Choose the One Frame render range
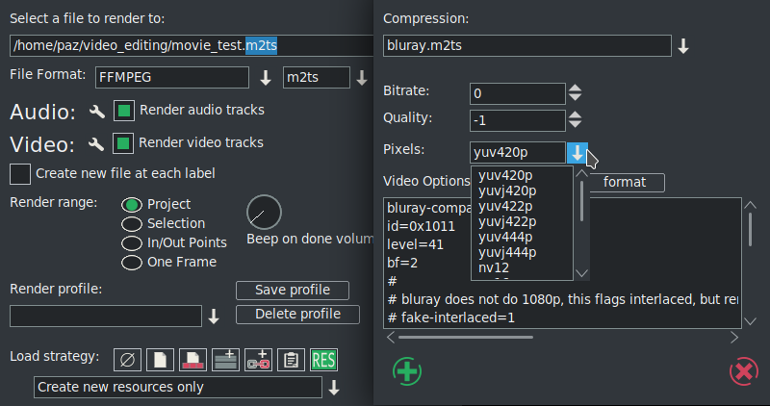This screenshot has width=770, height=406. coord(131,262)
